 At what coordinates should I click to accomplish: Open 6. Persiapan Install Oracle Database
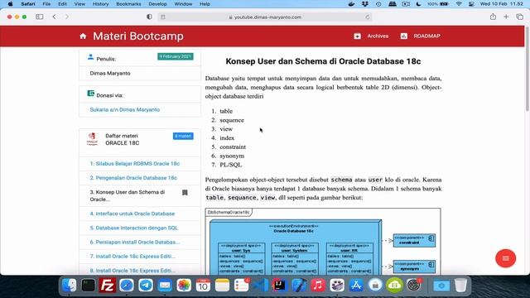134,242
